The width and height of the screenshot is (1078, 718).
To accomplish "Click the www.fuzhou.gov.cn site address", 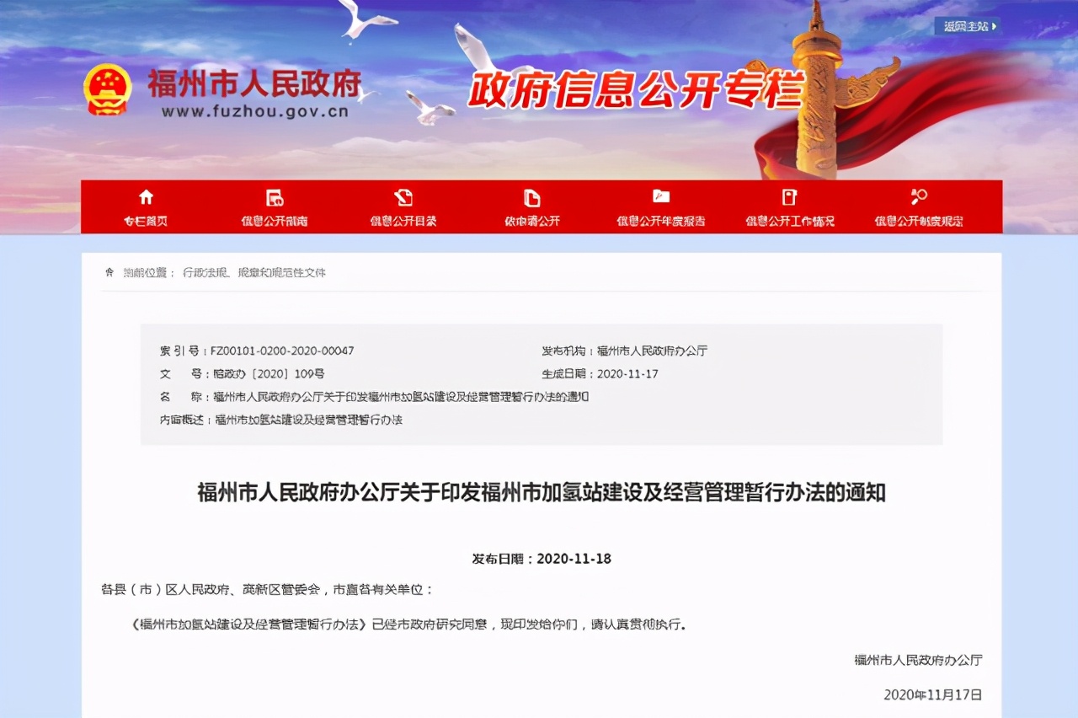I will tap(255, 112).
